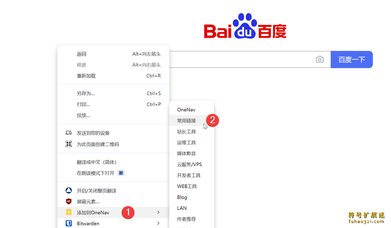Select 返回 in the context menu
This screenshot has width=391, height=228.
click(113, 54)
